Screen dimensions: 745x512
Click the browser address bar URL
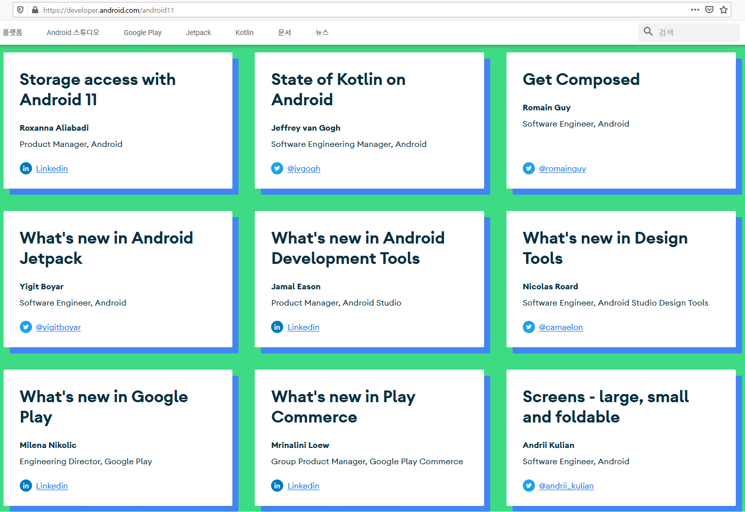(109, 10)
